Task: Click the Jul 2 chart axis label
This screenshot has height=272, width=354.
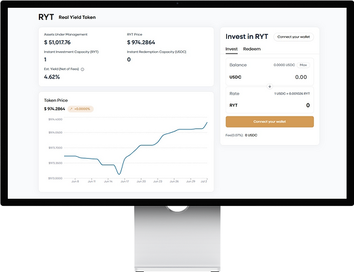Action: click(x=204, y=181)
